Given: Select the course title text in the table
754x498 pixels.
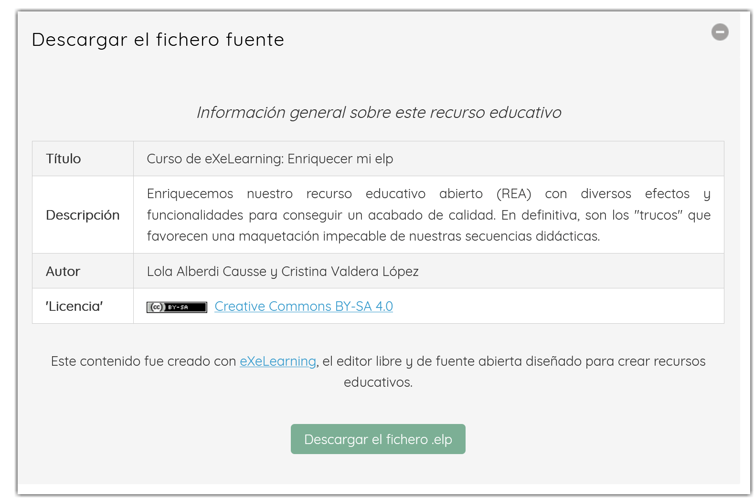Looking at the screenshot, I should tap(269, 159).
